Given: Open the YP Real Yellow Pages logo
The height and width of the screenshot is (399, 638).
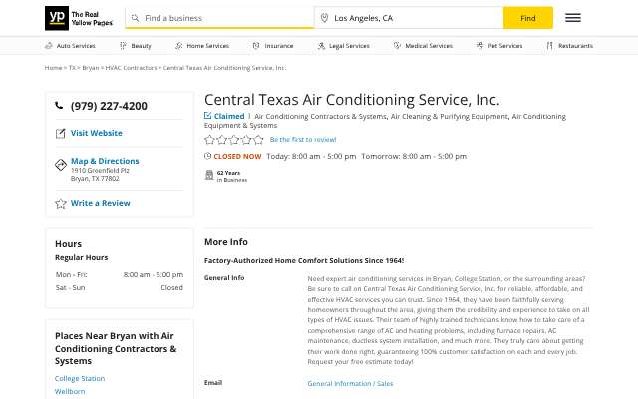Looking at the screenshot, I should click(x=79, y=18).
